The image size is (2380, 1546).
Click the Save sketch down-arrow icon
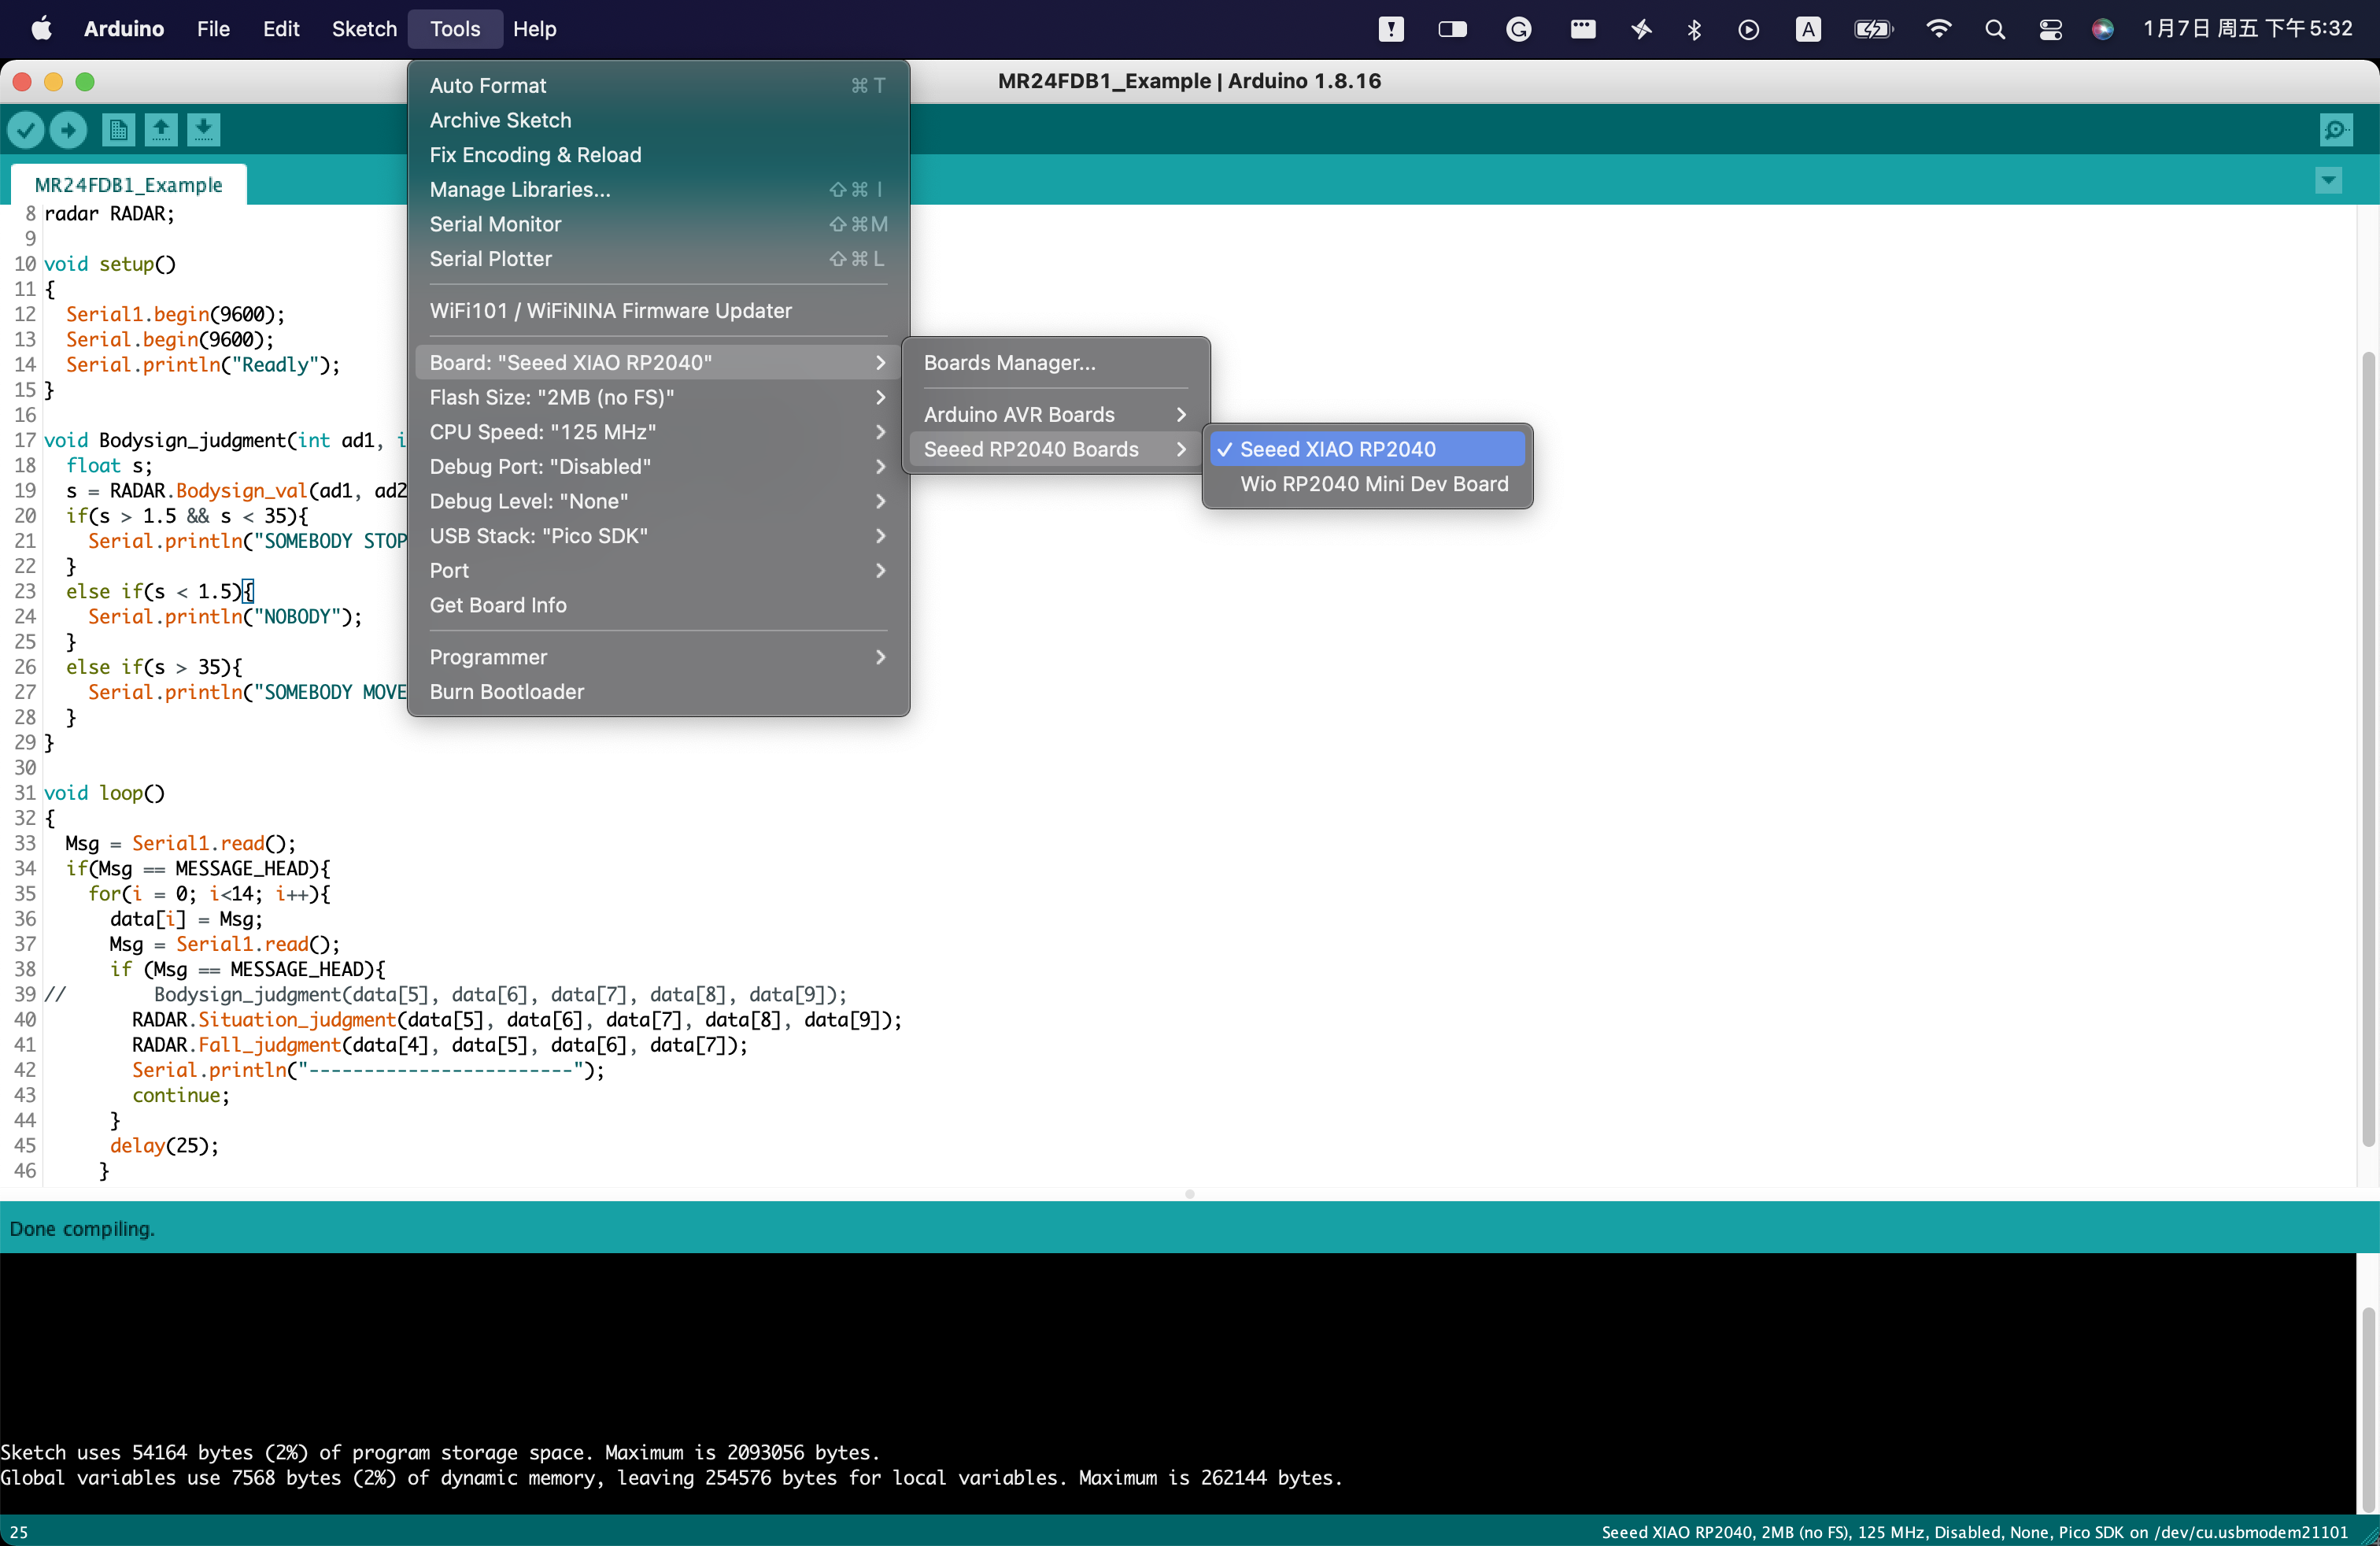[203, 130]
